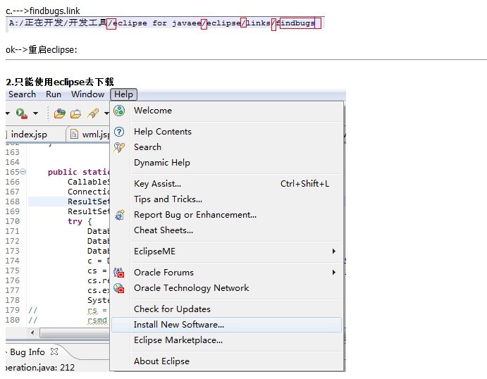Click the Help Contents question mark icon

119,132
